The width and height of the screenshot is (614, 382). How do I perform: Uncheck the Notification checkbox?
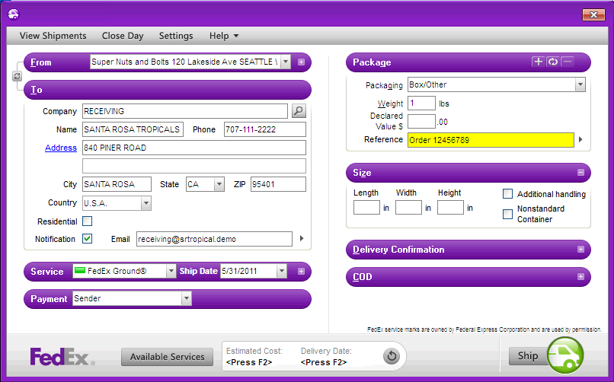[88, 238]
